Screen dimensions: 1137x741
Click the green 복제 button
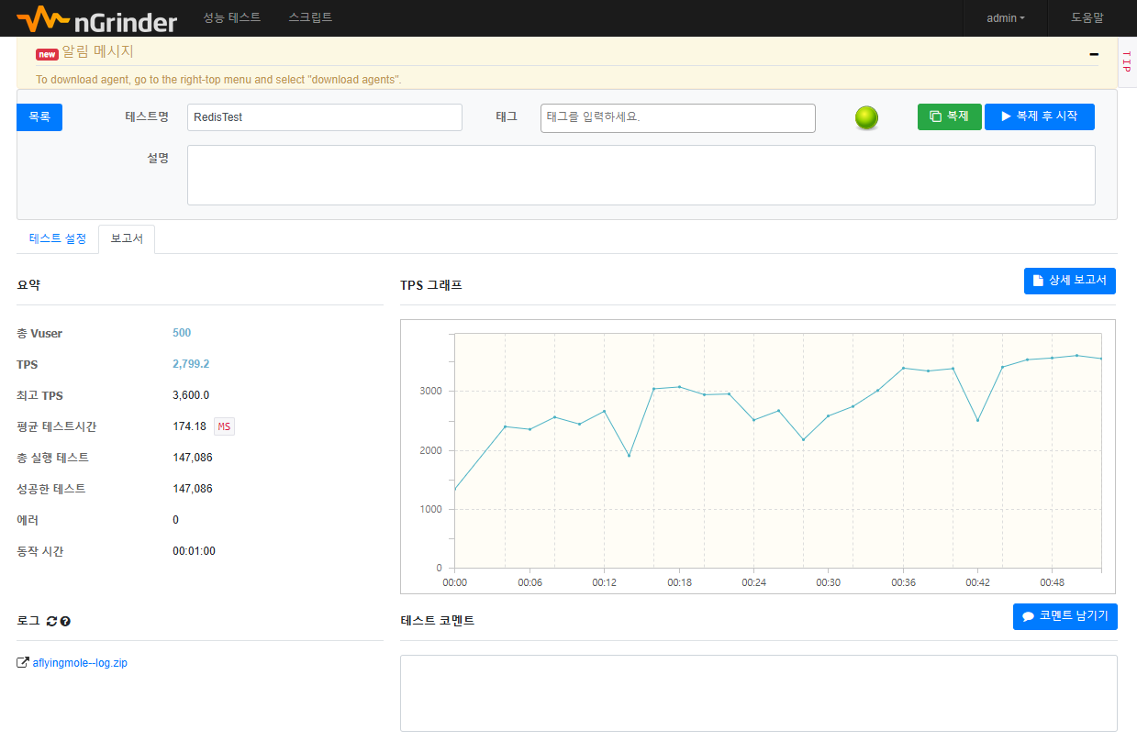(950, 116)
